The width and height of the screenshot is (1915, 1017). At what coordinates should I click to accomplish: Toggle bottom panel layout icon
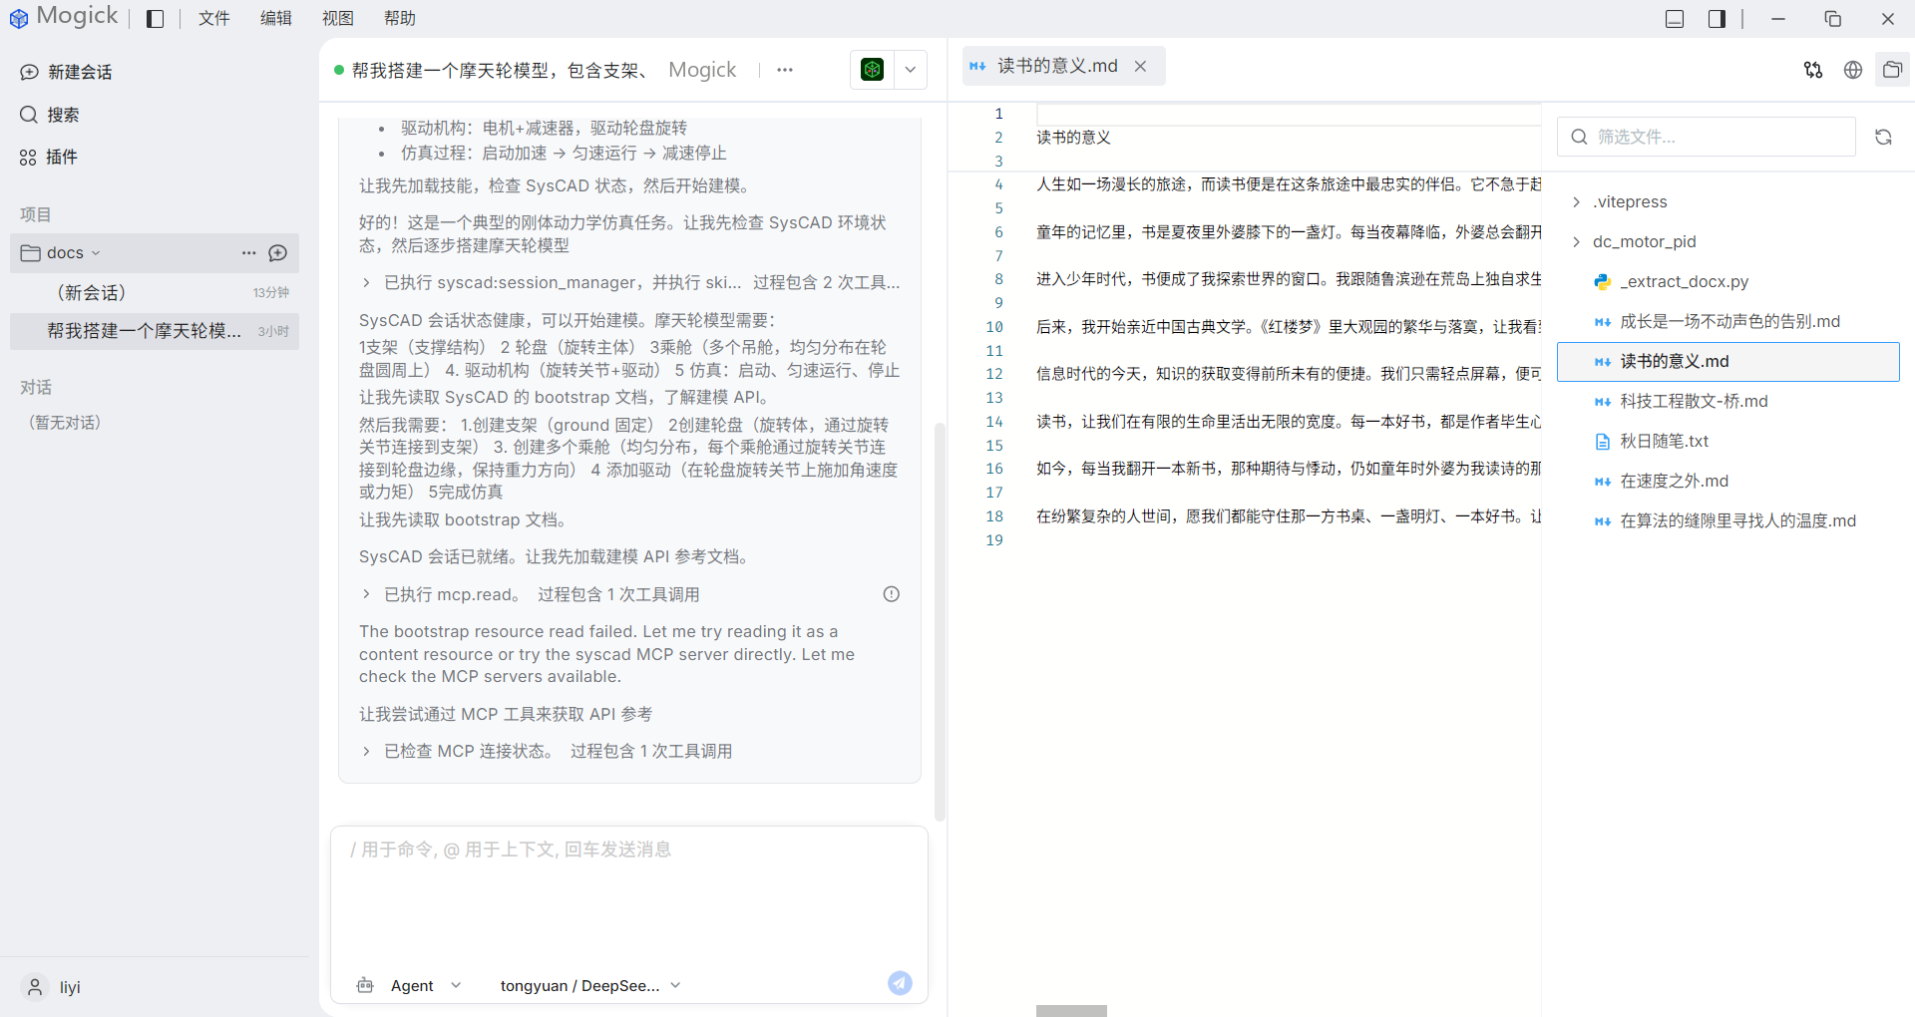click(x=1675, y=19)
